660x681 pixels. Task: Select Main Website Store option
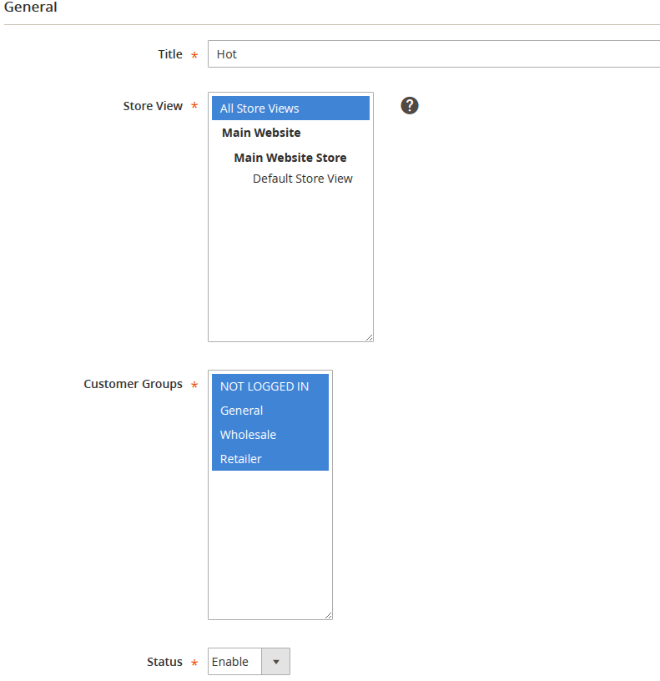point(290,157)
